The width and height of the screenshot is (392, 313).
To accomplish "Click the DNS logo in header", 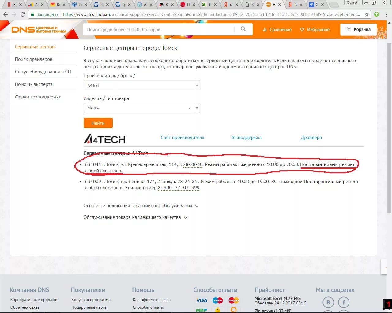I will point(39,30).
